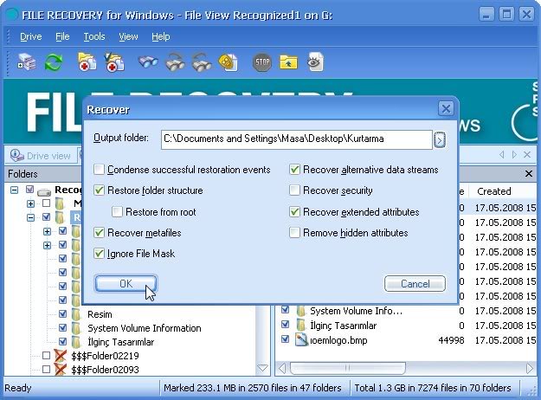Uncheck ıoemlogo.bmp file checkbox

[285, 339]
